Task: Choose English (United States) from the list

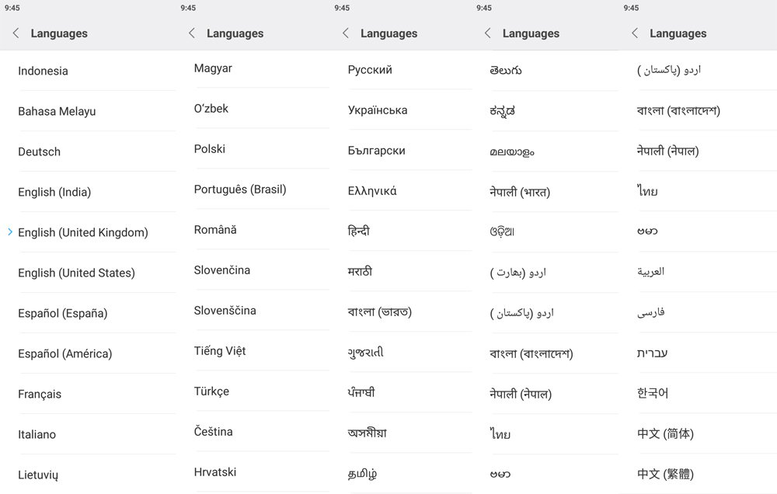Action: 77,273
